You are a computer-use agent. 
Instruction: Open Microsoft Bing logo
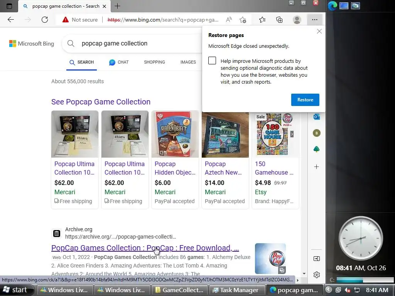click(32, 44)
